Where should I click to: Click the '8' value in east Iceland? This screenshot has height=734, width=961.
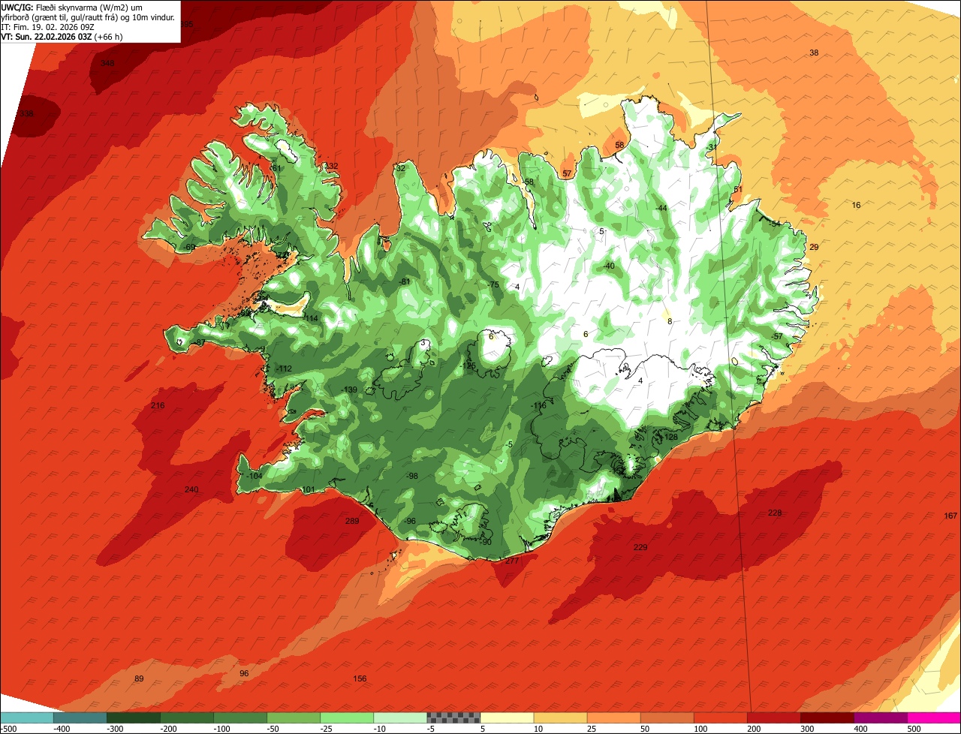pos(670,321)
